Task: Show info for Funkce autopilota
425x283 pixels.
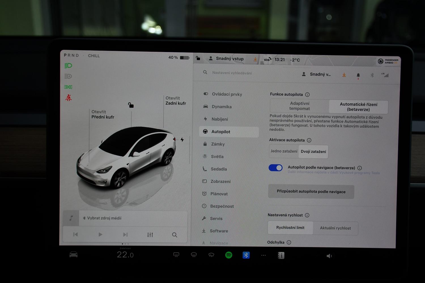Action: 307,95
